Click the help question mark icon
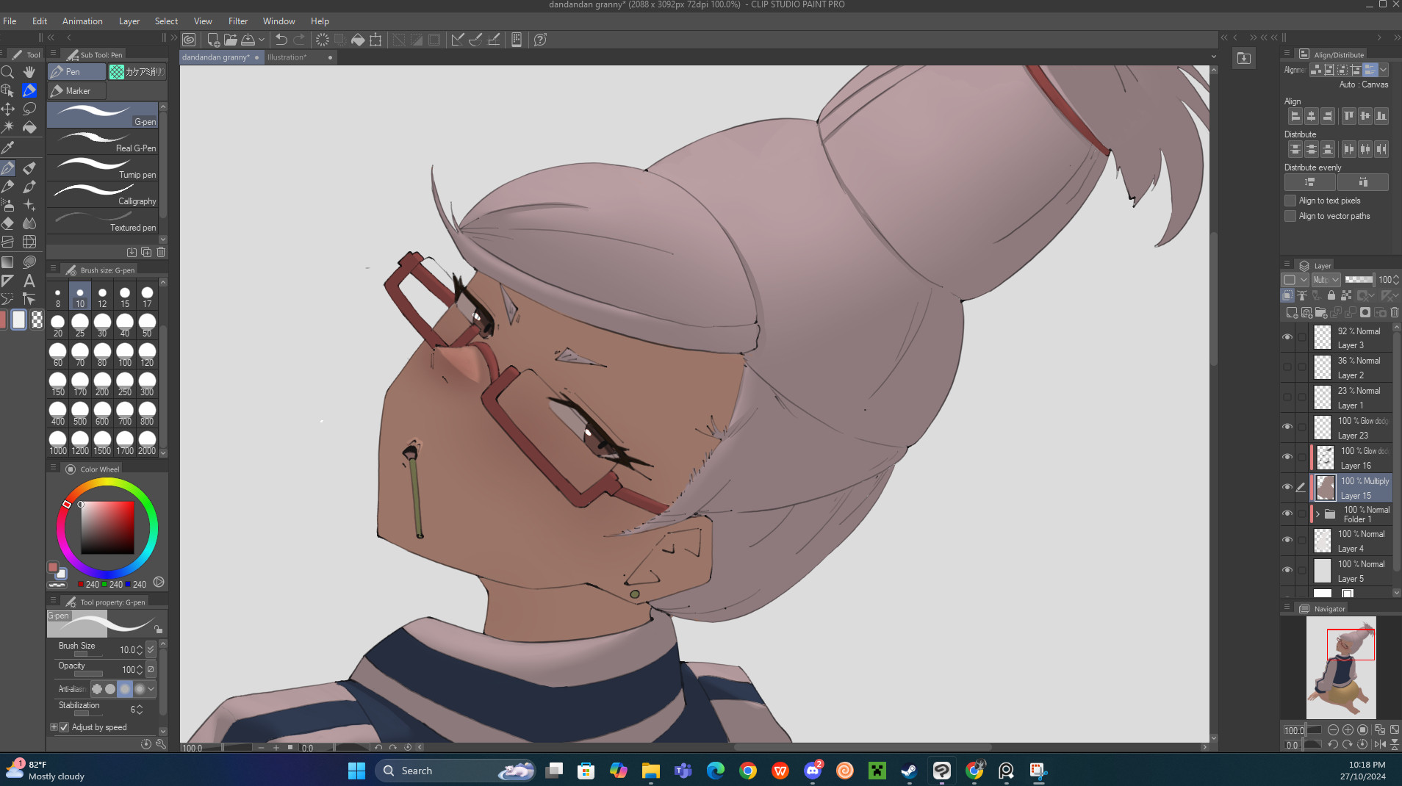Image resolution: width=1402 pixels, height=786 pixels. click(x=540, y=40)
